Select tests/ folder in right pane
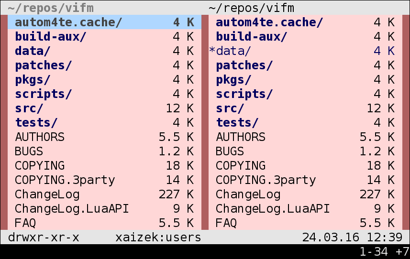Image resolution: width=410 pixels, height=259 pixels. pos(305,122)
